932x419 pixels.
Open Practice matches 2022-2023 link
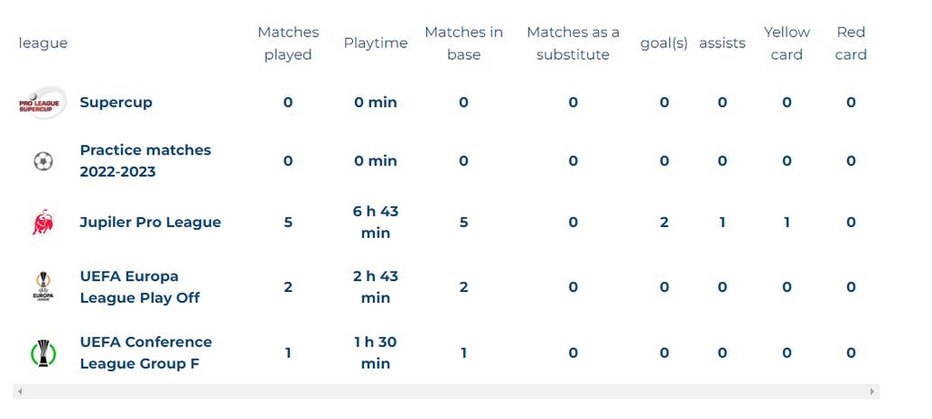145,161
